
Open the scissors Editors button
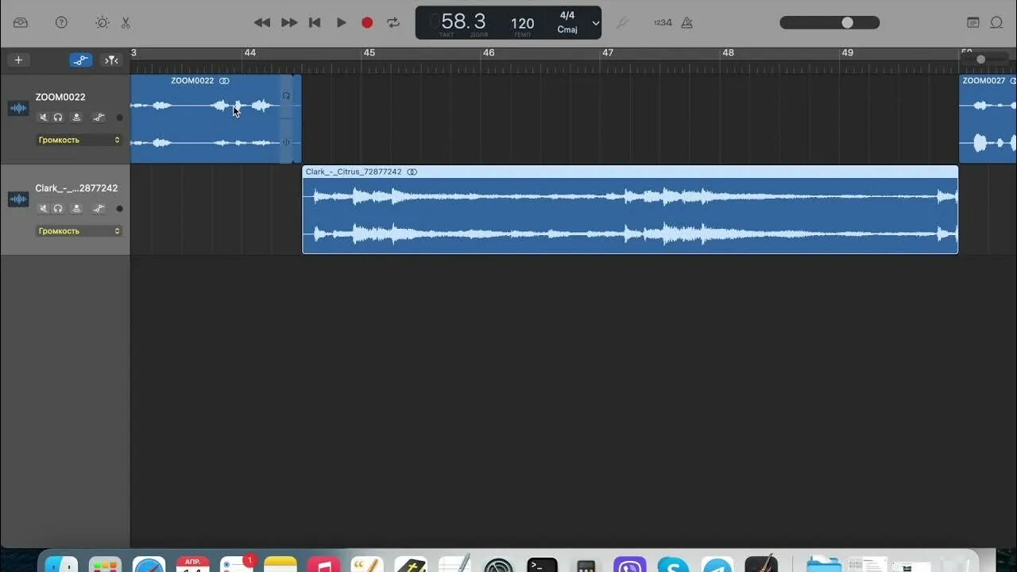[x=126, y=22]
